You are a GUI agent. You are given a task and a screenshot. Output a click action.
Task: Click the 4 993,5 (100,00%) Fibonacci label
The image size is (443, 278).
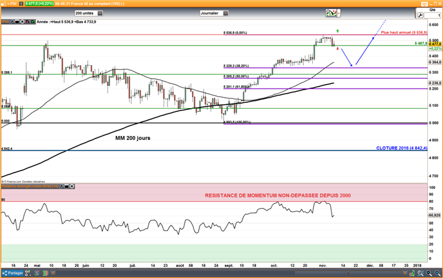click(x=237, y=122)
